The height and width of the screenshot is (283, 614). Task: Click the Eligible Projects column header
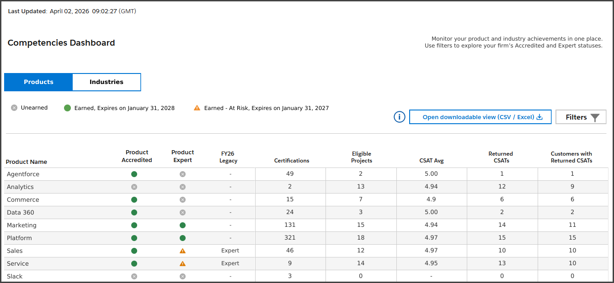coord(362,157)
